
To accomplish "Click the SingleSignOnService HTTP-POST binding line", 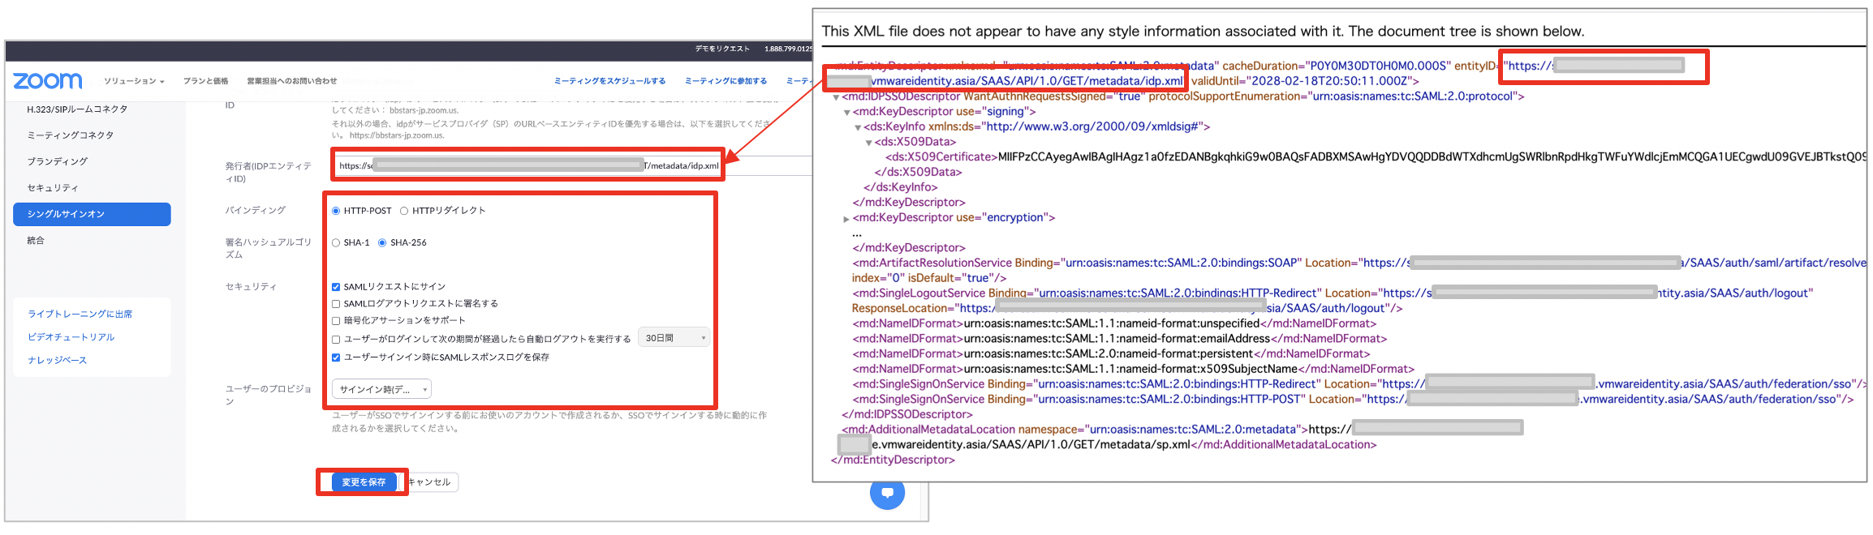I will tap(1353, 399).
